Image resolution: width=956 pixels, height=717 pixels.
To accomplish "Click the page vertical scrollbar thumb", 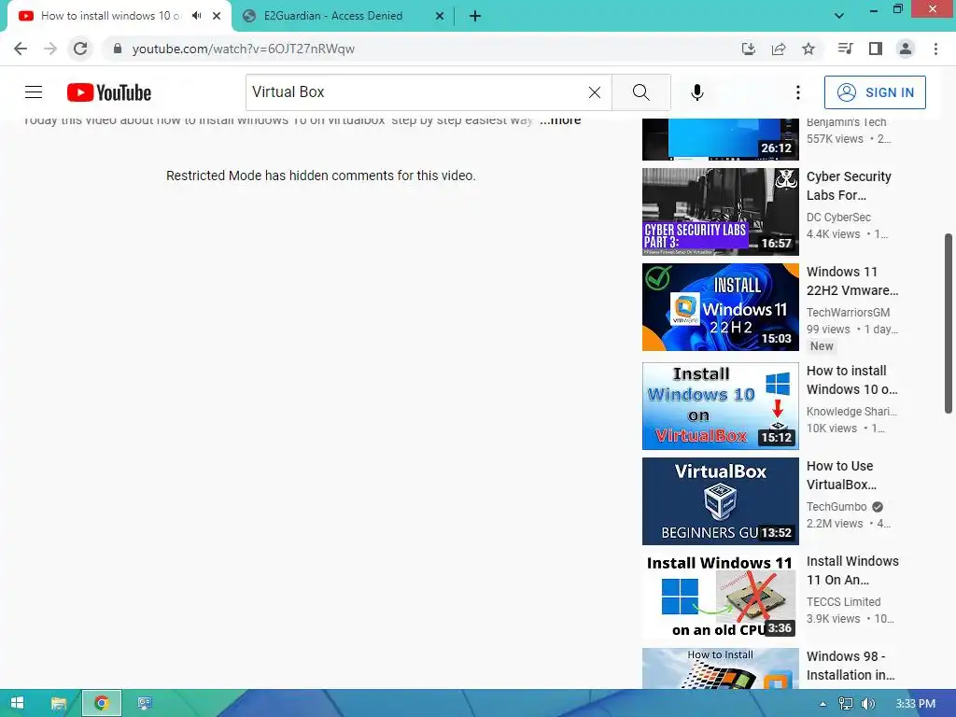I will click(x=949, y=323).
